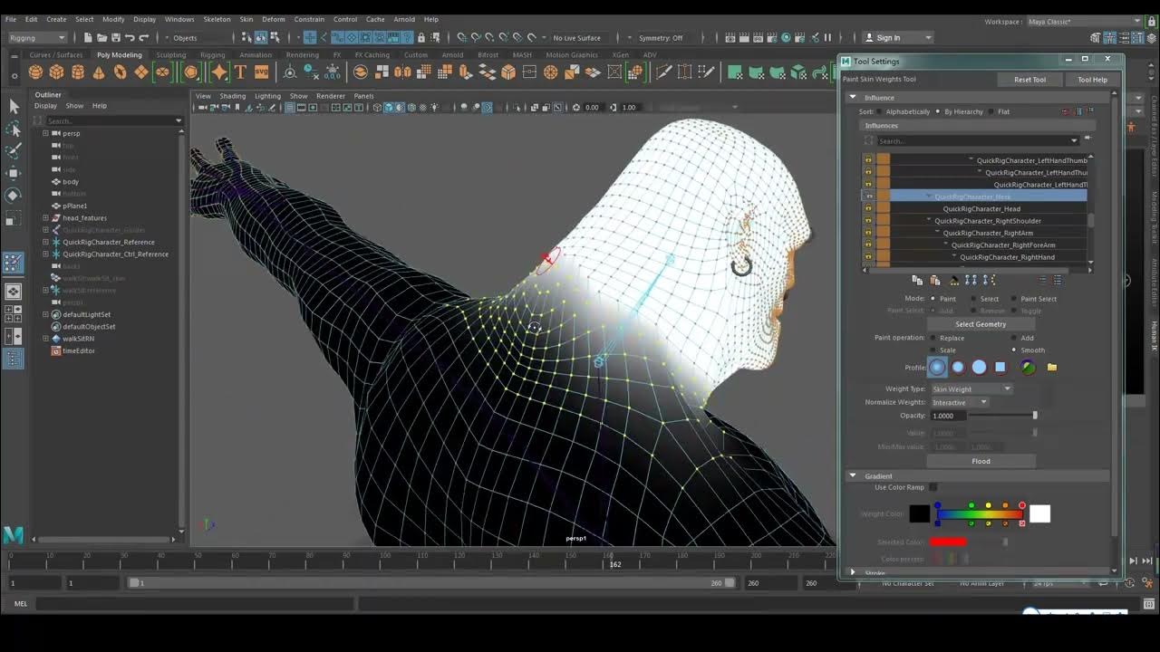Choose Add paint operation
Image resolution: width=1160 pixels, height=652 pixels.
tap(1014, 338)
